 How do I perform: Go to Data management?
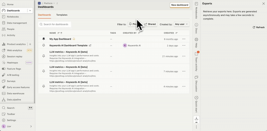click(17, 23)
